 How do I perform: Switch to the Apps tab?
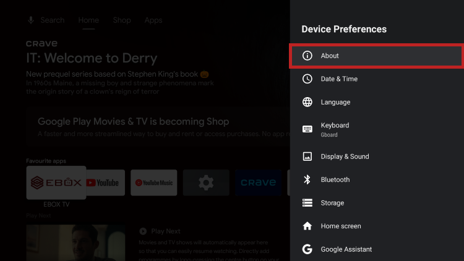[x=153, y=20]
